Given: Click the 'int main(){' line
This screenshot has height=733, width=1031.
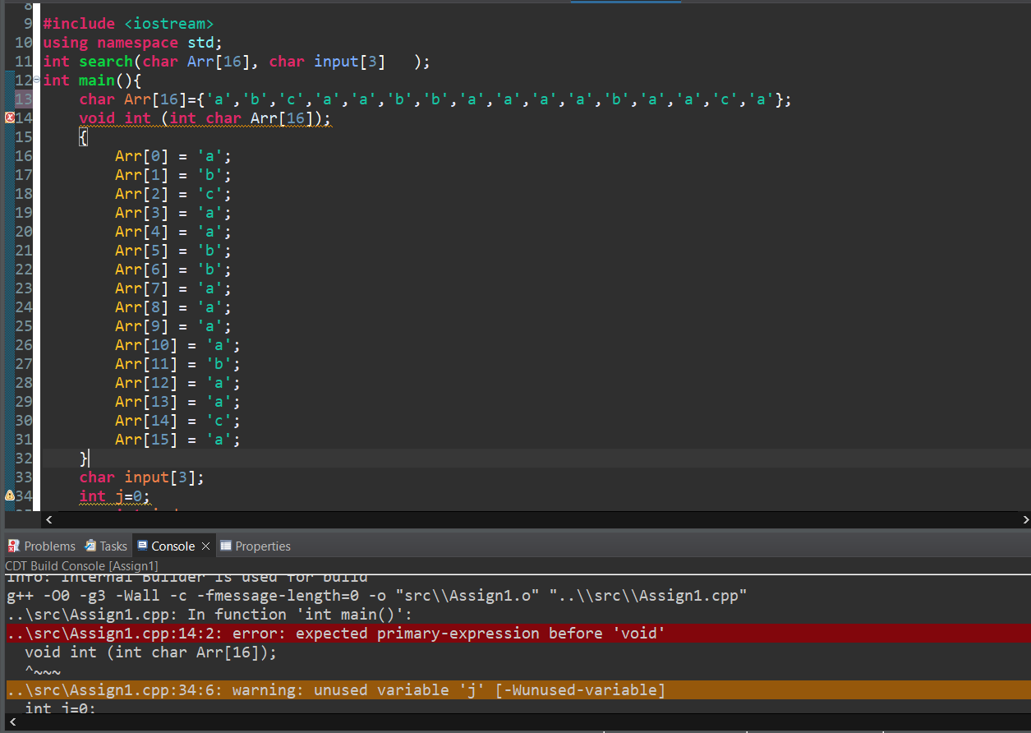Looking at the screenshot, I should click(x=93, y=81).
